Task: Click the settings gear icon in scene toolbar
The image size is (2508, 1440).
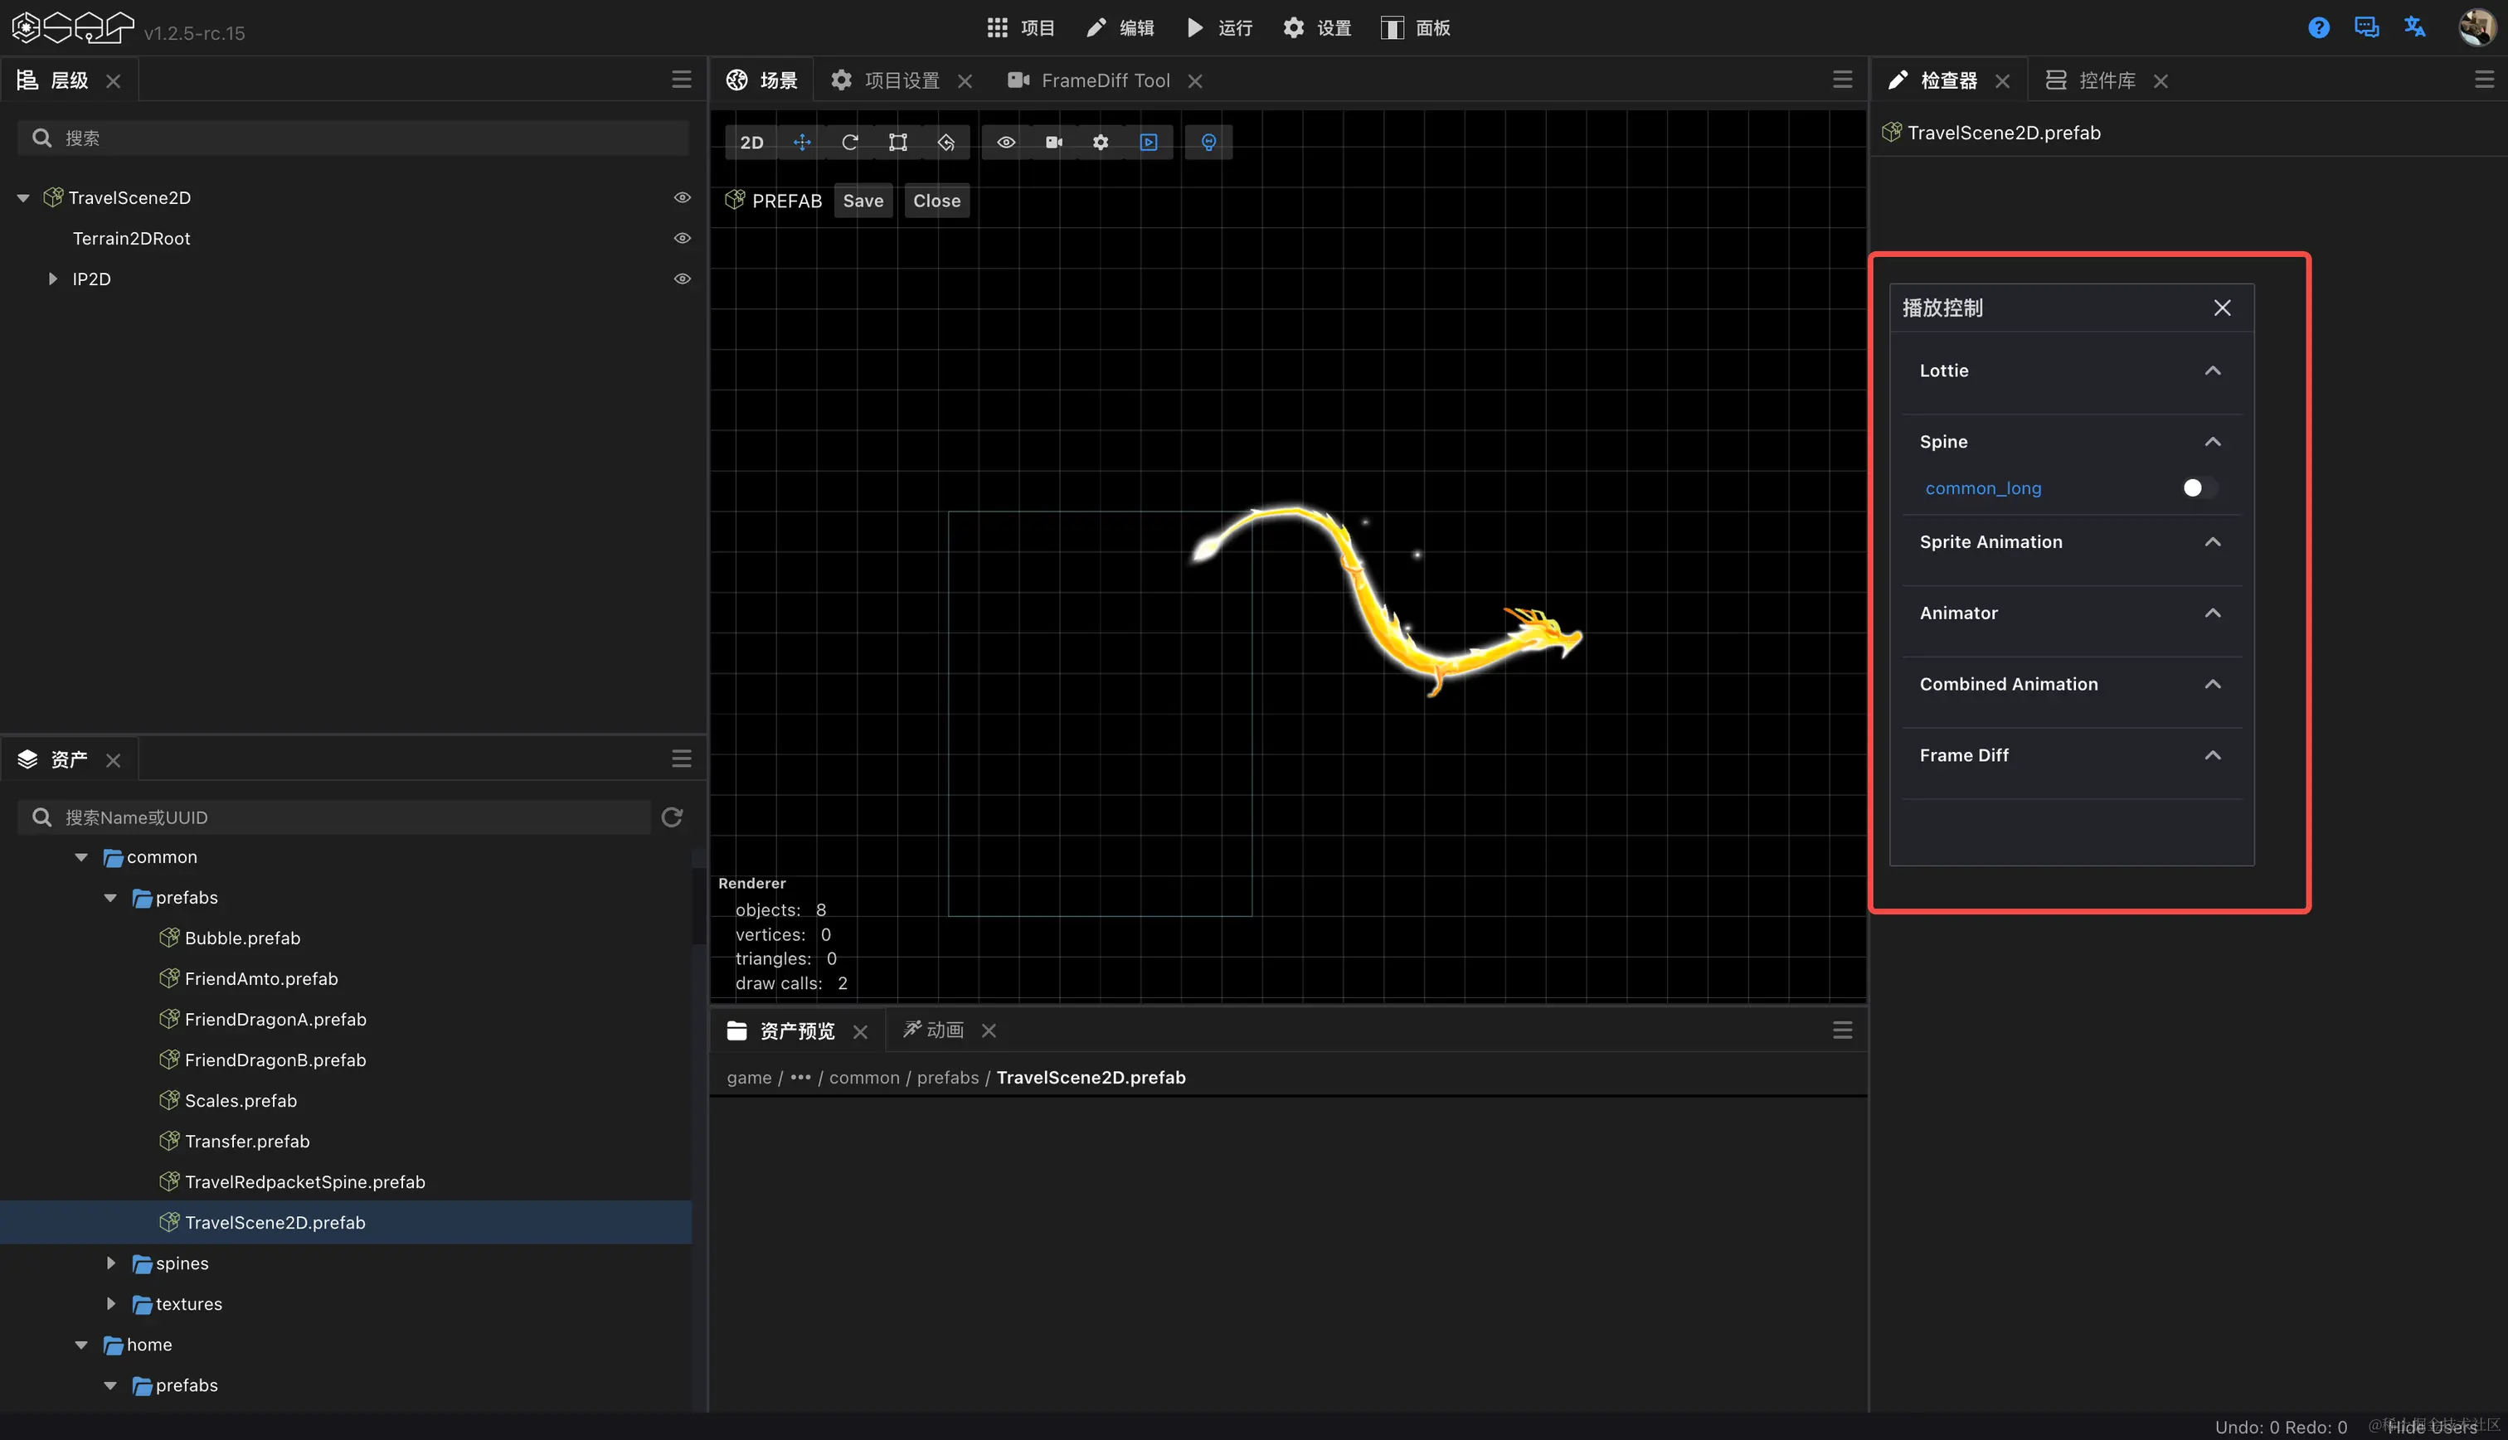Action: point(1101,141)
